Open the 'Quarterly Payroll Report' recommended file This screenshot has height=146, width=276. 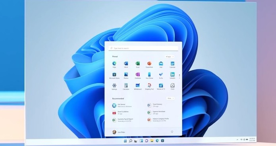(x=123, y=120)
